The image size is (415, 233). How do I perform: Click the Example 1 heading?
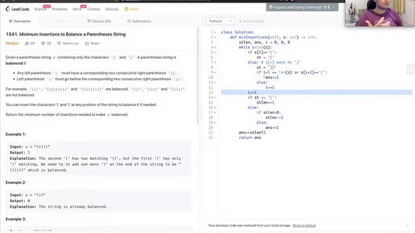(16, 134)
